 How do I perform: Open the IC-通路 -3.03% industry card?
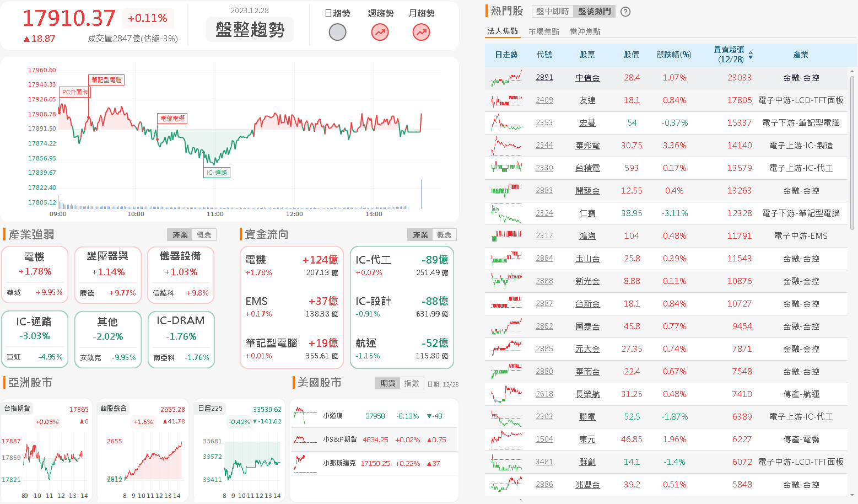(35, 339)
